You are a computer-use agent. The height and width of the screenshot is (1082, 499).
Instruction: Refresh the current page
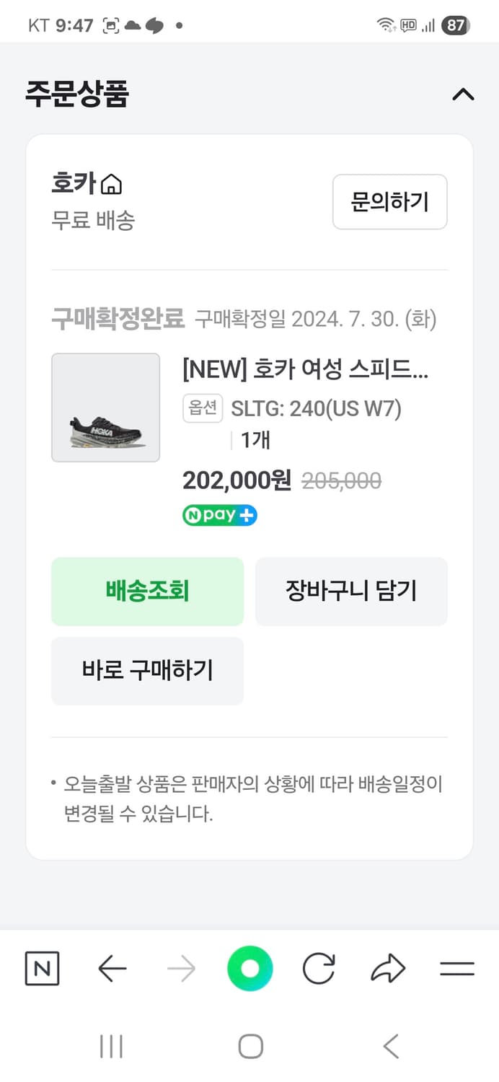tap(319, 969)
